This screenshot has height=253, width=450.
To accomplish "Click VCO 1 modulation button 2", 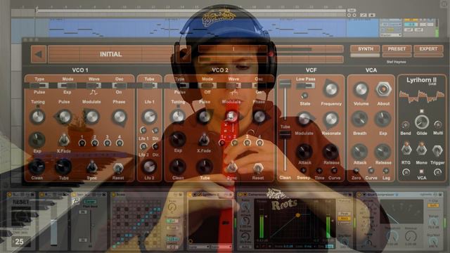I will coord(94,143).
